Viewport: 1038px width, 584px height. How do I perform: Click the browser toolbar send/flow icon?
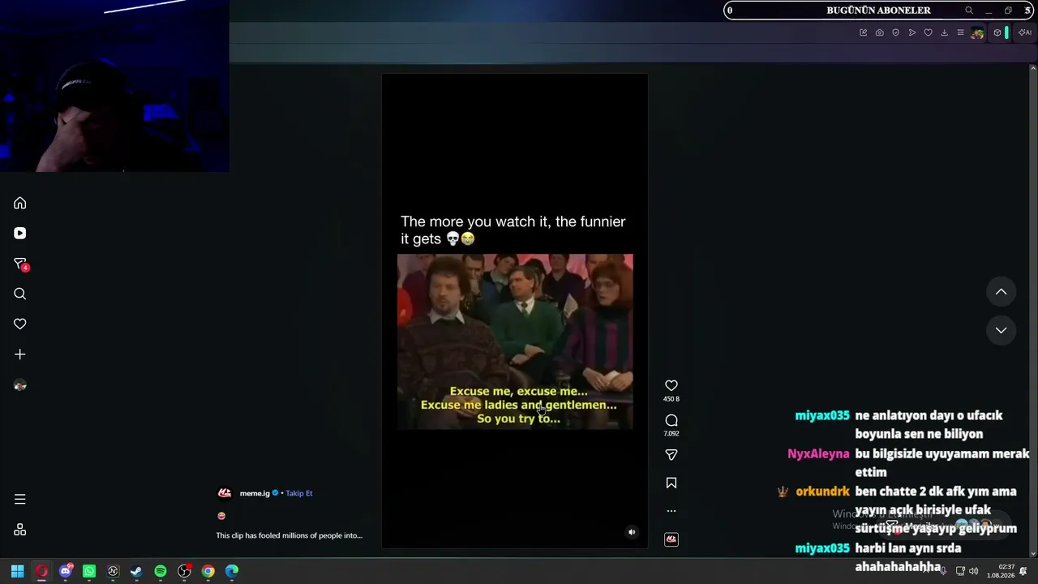tap(911, 32)
